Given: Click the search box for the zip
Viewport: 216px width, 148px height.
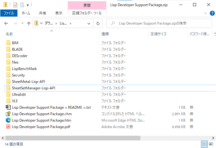Looking at the screenshot, I should 159,23.
